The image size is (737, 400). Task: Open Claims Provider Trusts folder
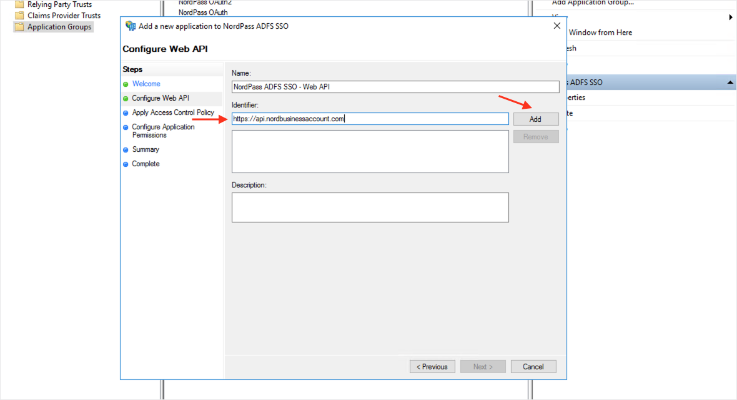[x=64, y=16]
